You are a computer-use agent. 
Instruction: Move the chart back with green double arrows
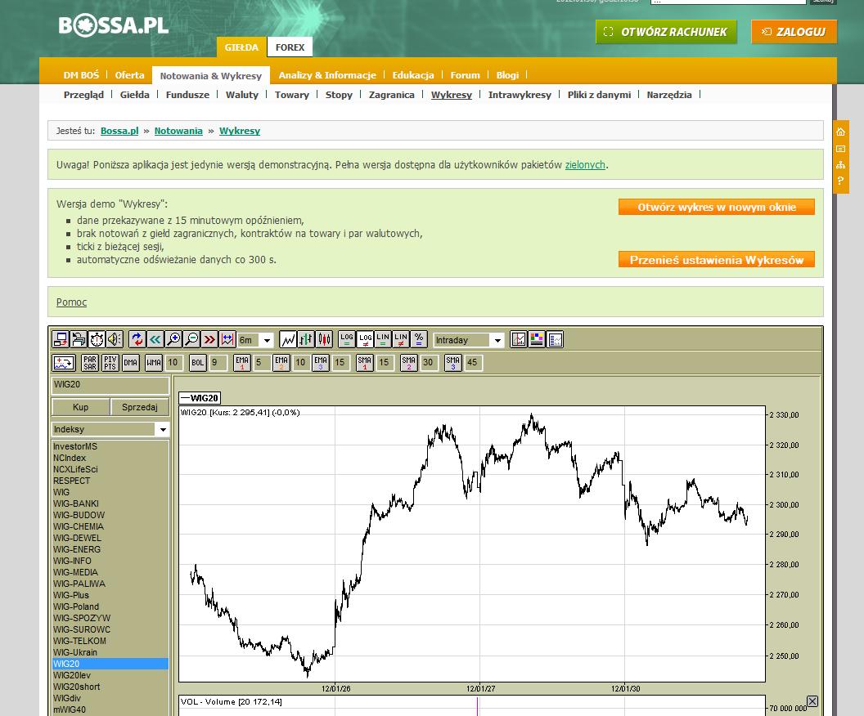[x=155, y=339]
